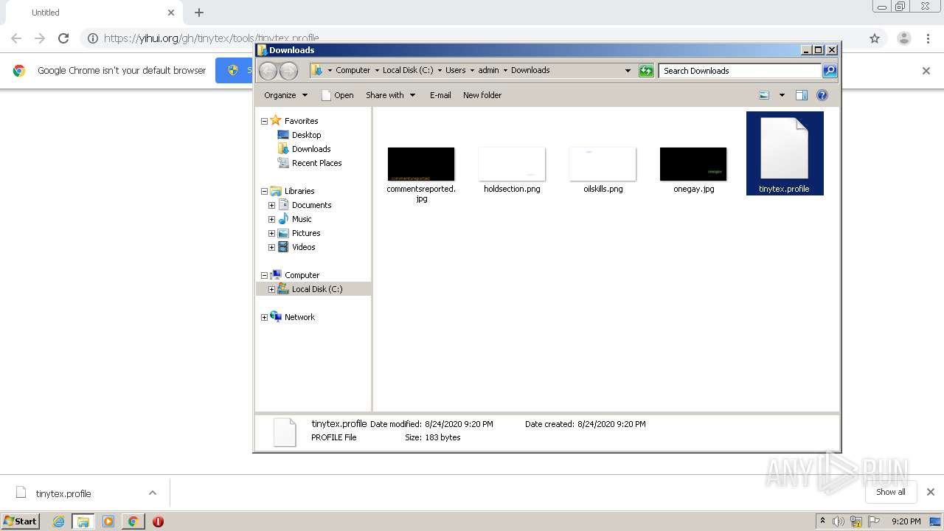Open the Share with dropdown
Image resolution: width=944 pixels, height=531 pixels.
pyautogui.click(x=390, y=95)
